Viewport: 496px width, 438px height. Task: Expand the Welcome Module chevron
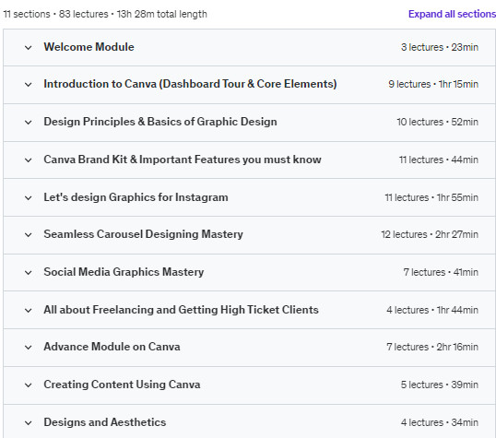pyautogui.click(x=29, y=48)
